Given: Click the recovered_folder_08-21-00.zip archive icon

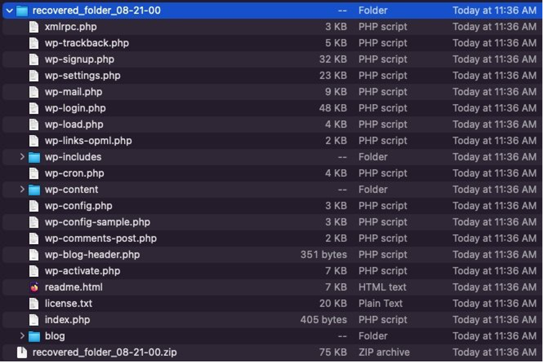Looking at the screenshot, I should coord(22,352).
